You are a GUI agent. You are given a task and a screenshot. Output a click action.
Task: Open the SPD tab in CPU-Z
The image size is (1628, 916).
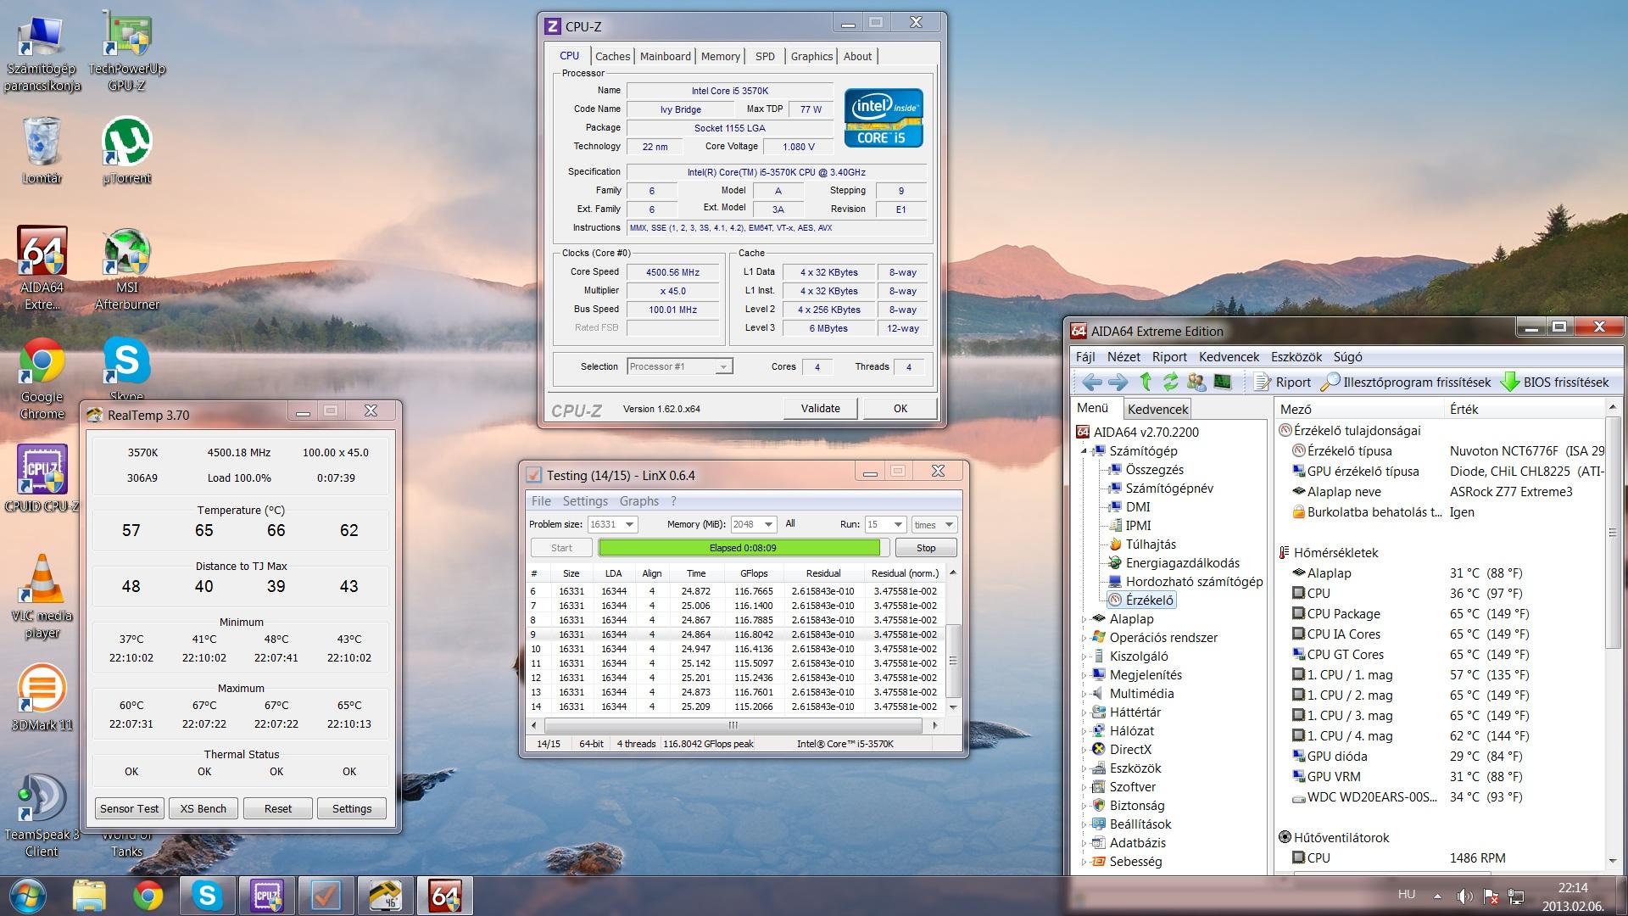click(765, 56)
